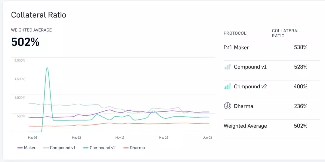Click the May 26 x-axis label
This screenshot has height=162, width=325.
pos(164,138)
